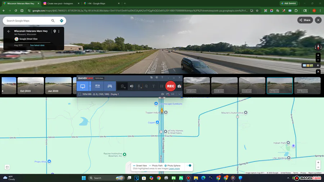
Task: Open Bandicam output folder
Action: point(152,78)
